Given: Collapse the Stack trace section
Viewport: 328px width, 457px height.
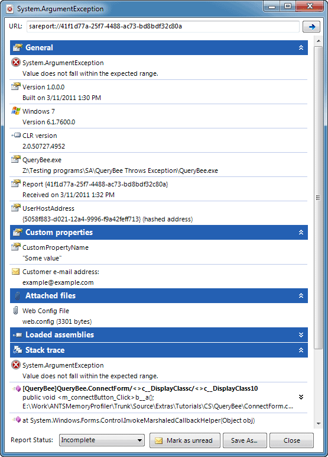Looking at the screenshot, I should [x=301, y=350].
